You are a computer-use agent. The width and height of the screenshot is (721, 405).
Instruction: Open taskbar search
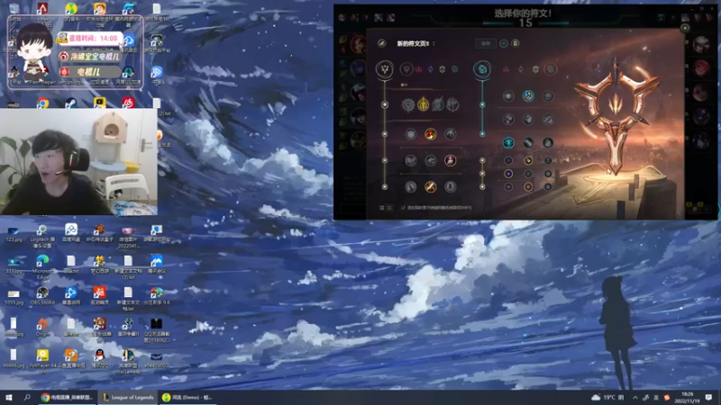click(27, 397)
